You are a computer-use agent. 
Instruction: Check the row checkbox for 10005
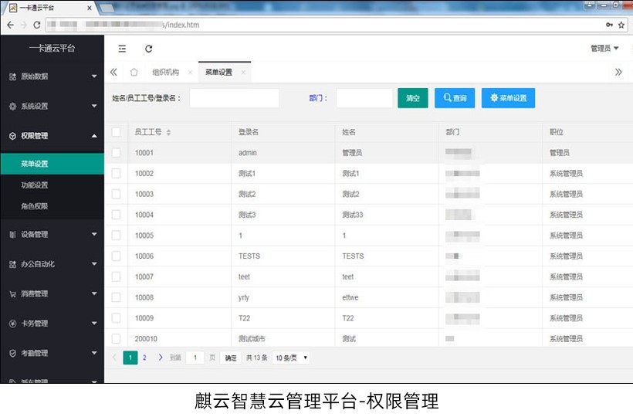pos(116,236)
